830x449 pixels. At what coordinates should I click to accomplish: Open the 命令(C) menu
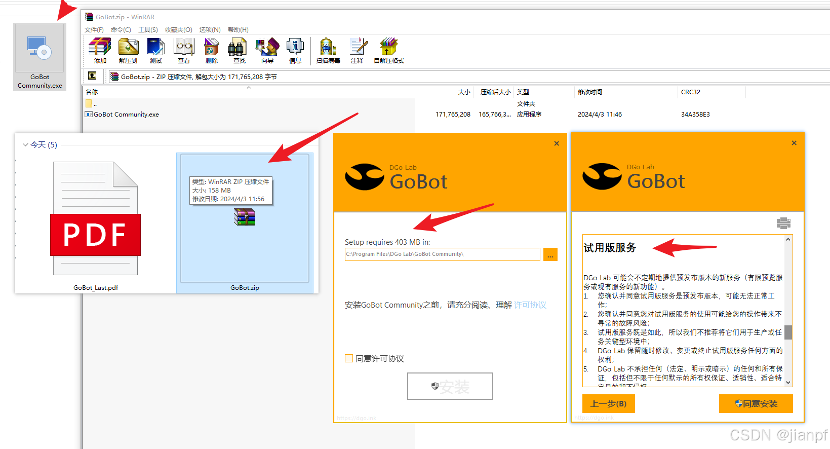coord(121,29)
